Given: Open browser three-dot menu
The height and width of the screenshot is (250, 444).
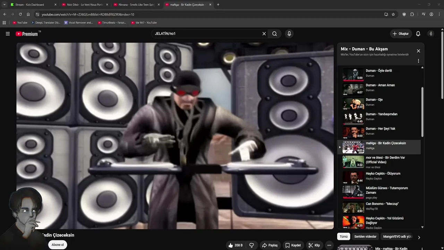Looking at the screenshot, I should pos(439,14).
